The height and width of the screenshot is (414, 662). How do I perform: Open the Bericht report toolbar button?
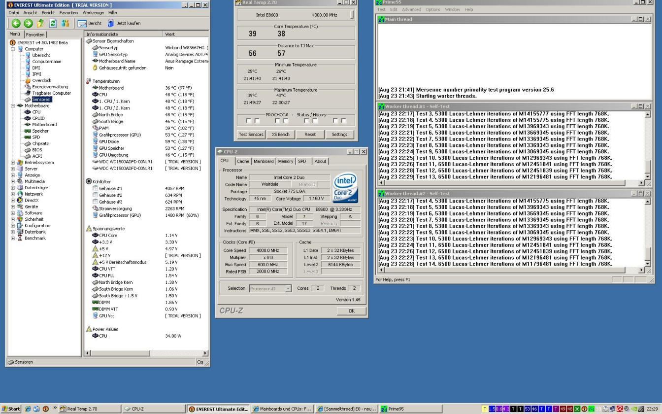coord(90,23)
